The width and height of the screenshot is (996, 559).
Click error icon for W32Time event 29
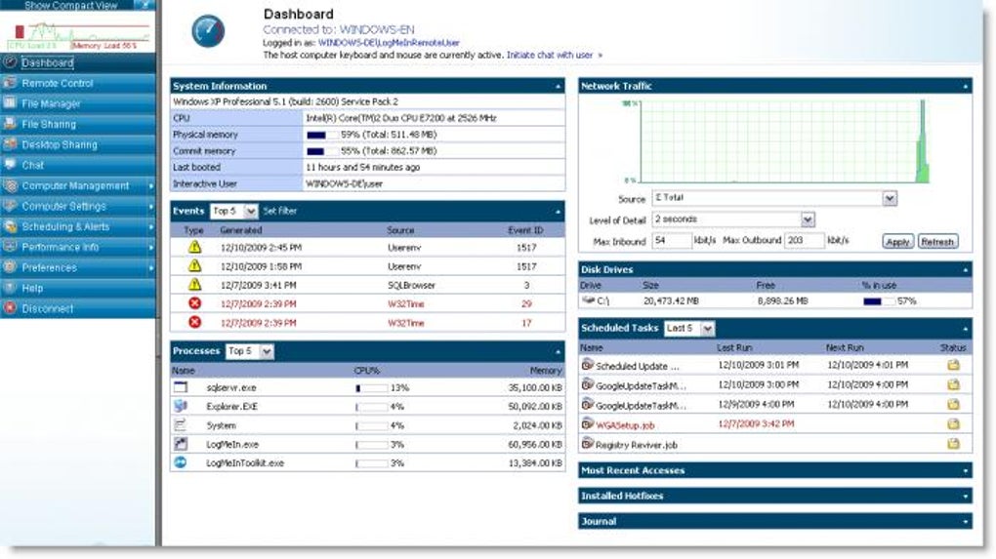point(194,303)
